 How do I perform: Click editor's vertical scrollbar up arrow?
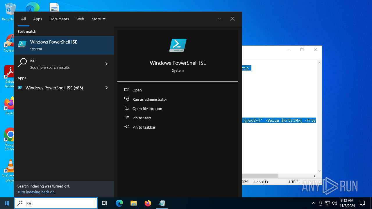click(319, 63)
